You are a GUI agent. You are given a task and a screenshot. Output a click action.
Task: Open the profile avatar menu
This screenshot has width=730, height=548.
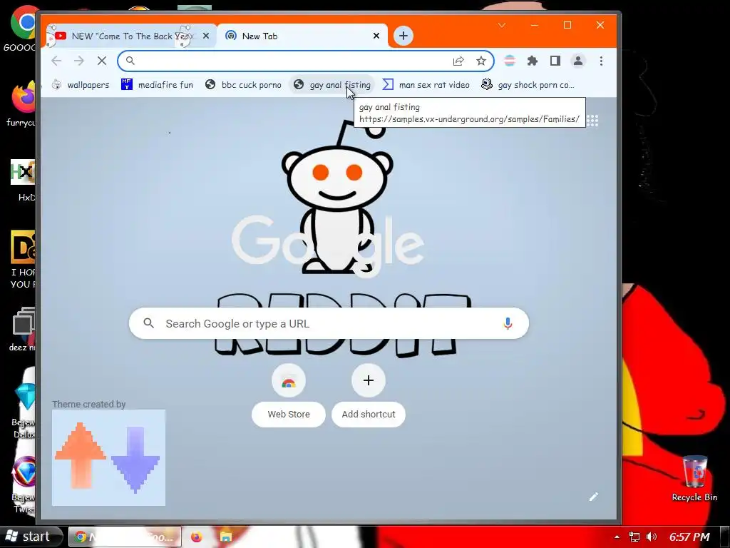tap(578, 61)
